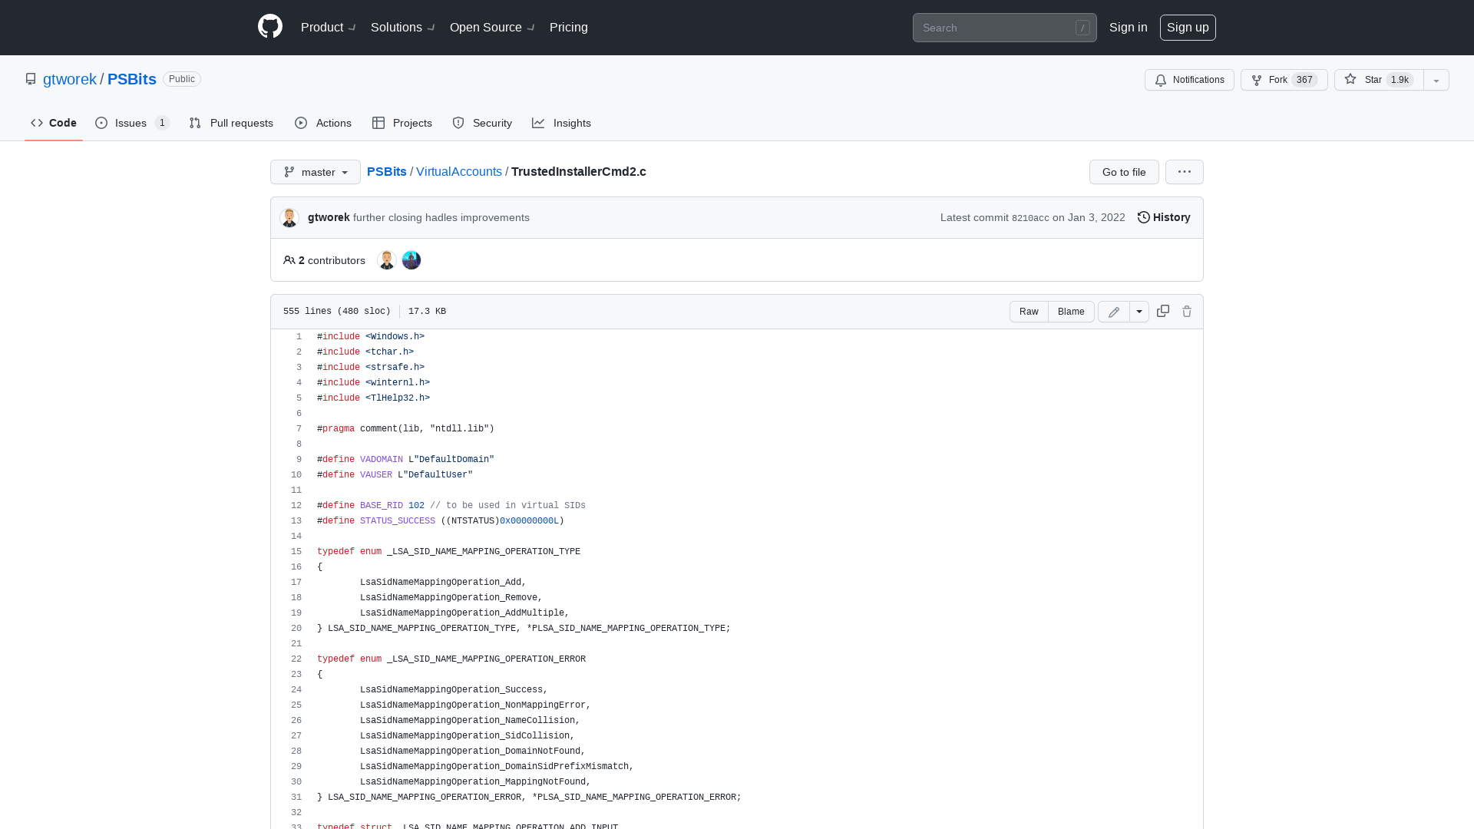Image resolution: width=1474 pixels, height=829 pixels.
Task: Switch to the Insights tab
Action: tap(561, 123)
